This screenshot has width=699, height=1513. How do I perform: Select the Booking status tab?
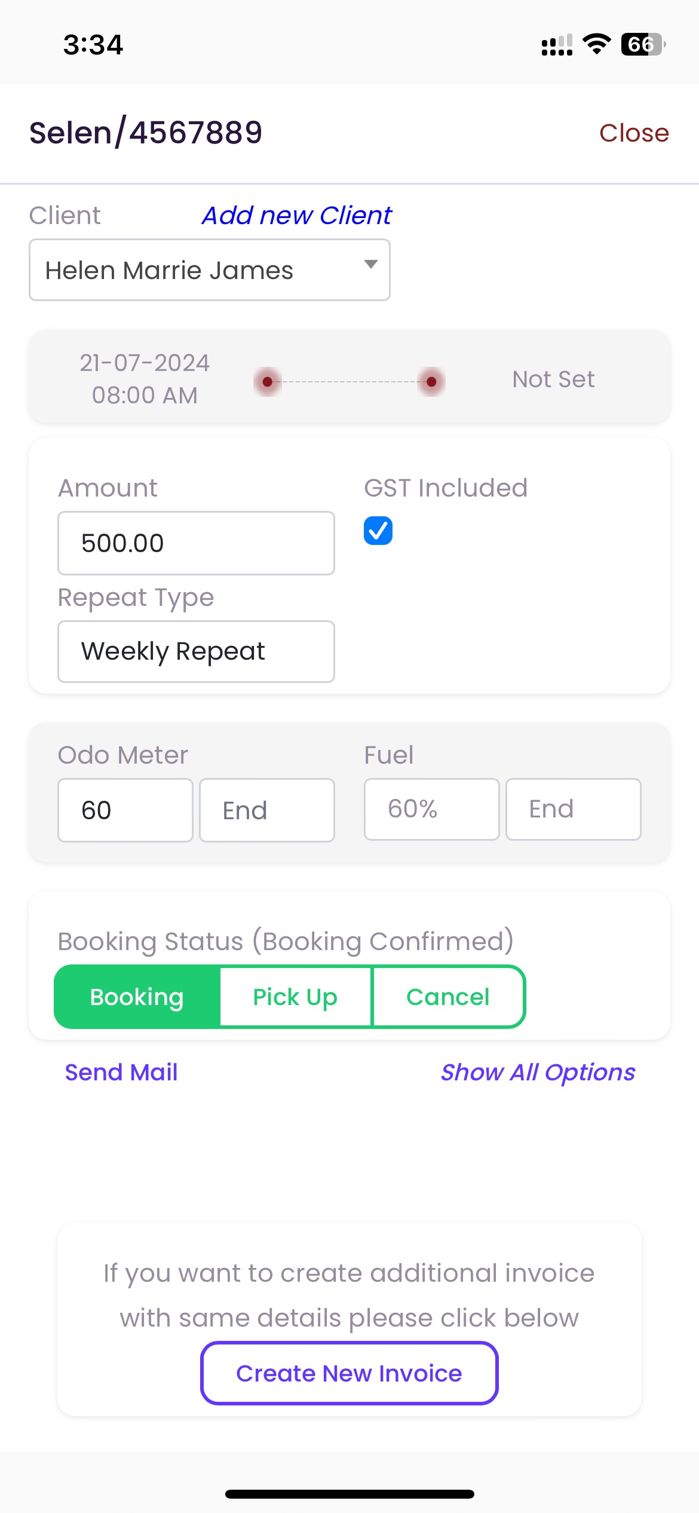[137, 997]
